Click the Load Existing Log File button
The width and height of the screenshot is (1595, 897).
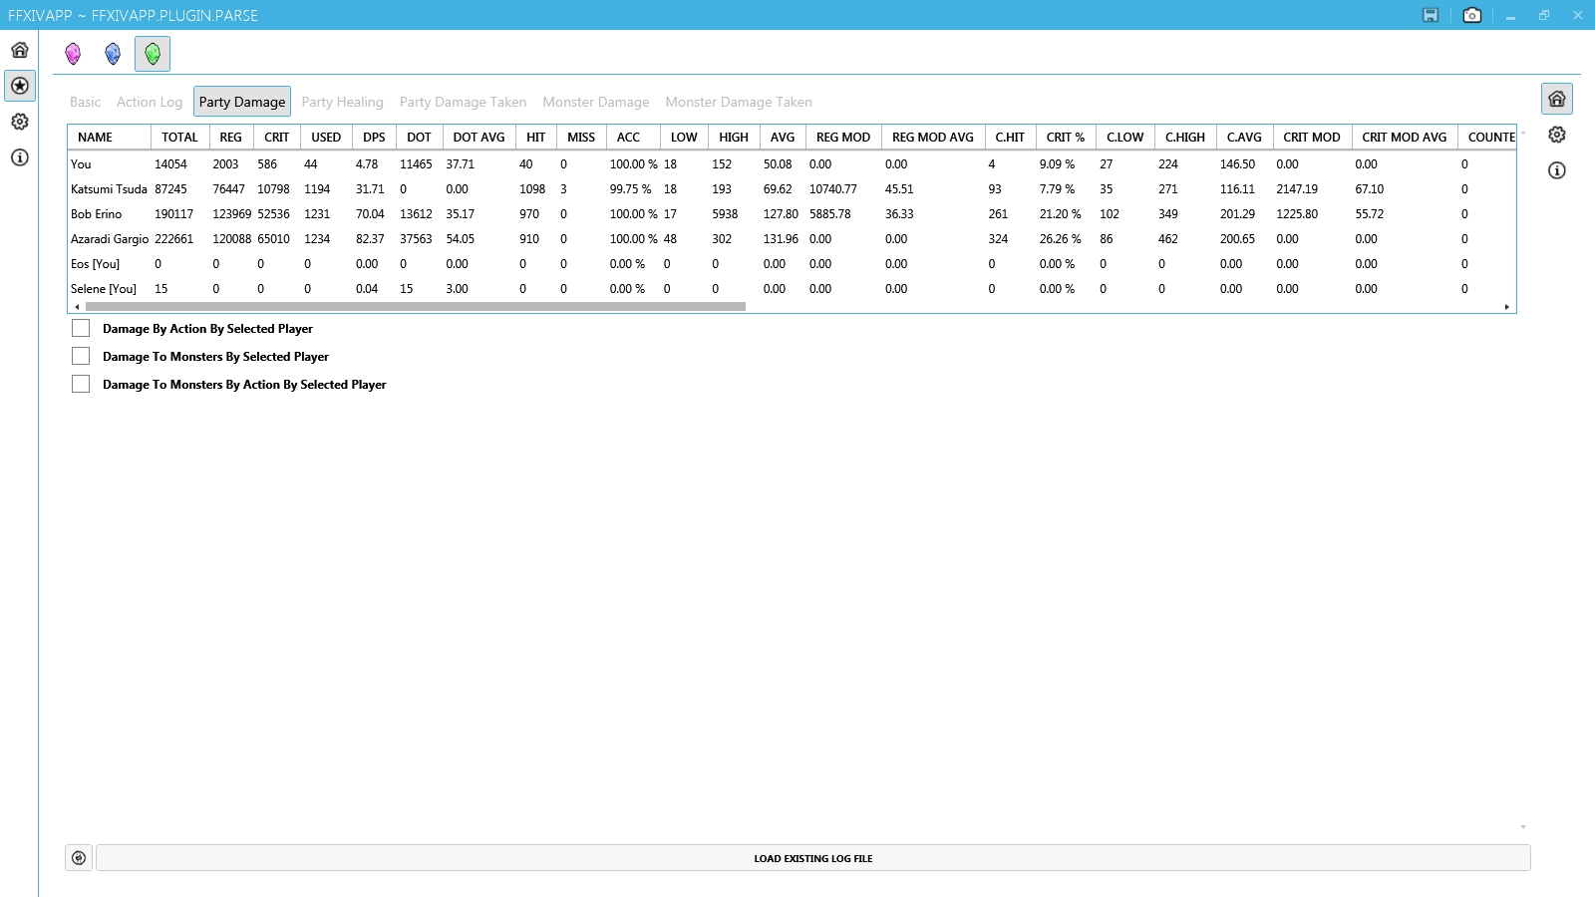click(812, 858)
